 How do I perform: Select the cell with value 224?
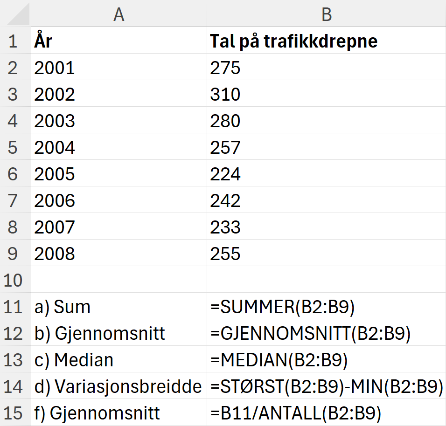pyautogui.click(x=327, y=173)
